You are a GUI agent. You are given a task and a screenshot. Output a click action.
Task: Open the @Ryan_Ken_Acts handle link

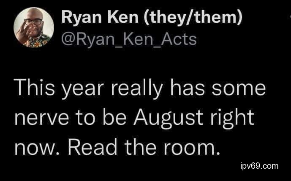(x=129, y=39)
